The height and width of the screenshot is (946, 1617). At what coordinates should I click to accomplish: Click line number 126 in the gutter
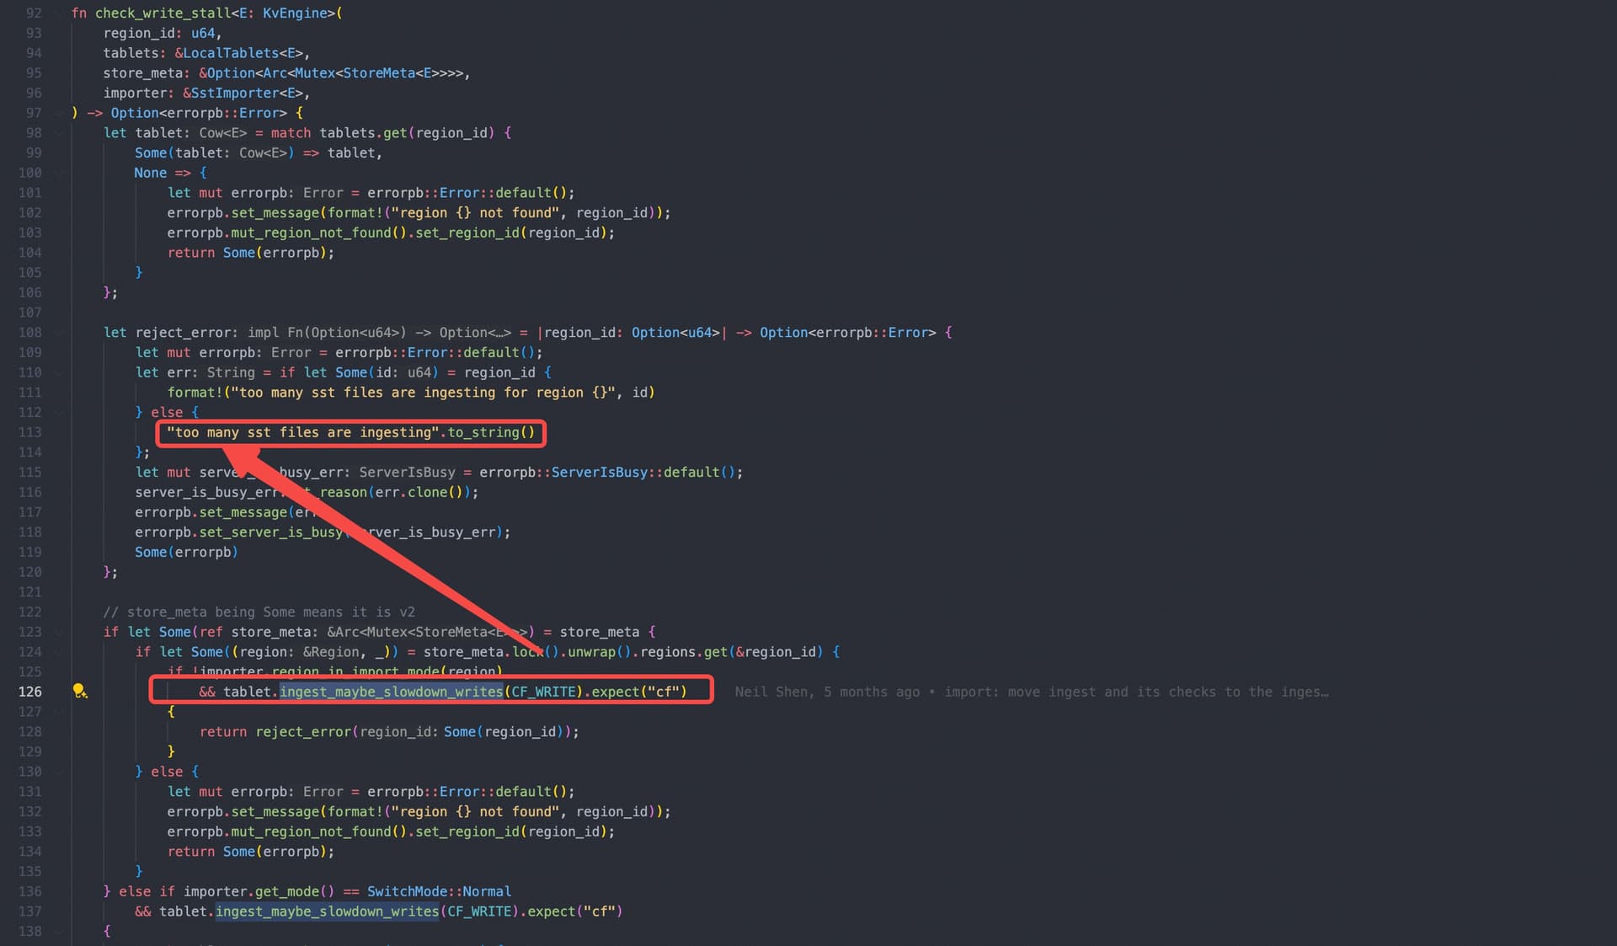30,692
